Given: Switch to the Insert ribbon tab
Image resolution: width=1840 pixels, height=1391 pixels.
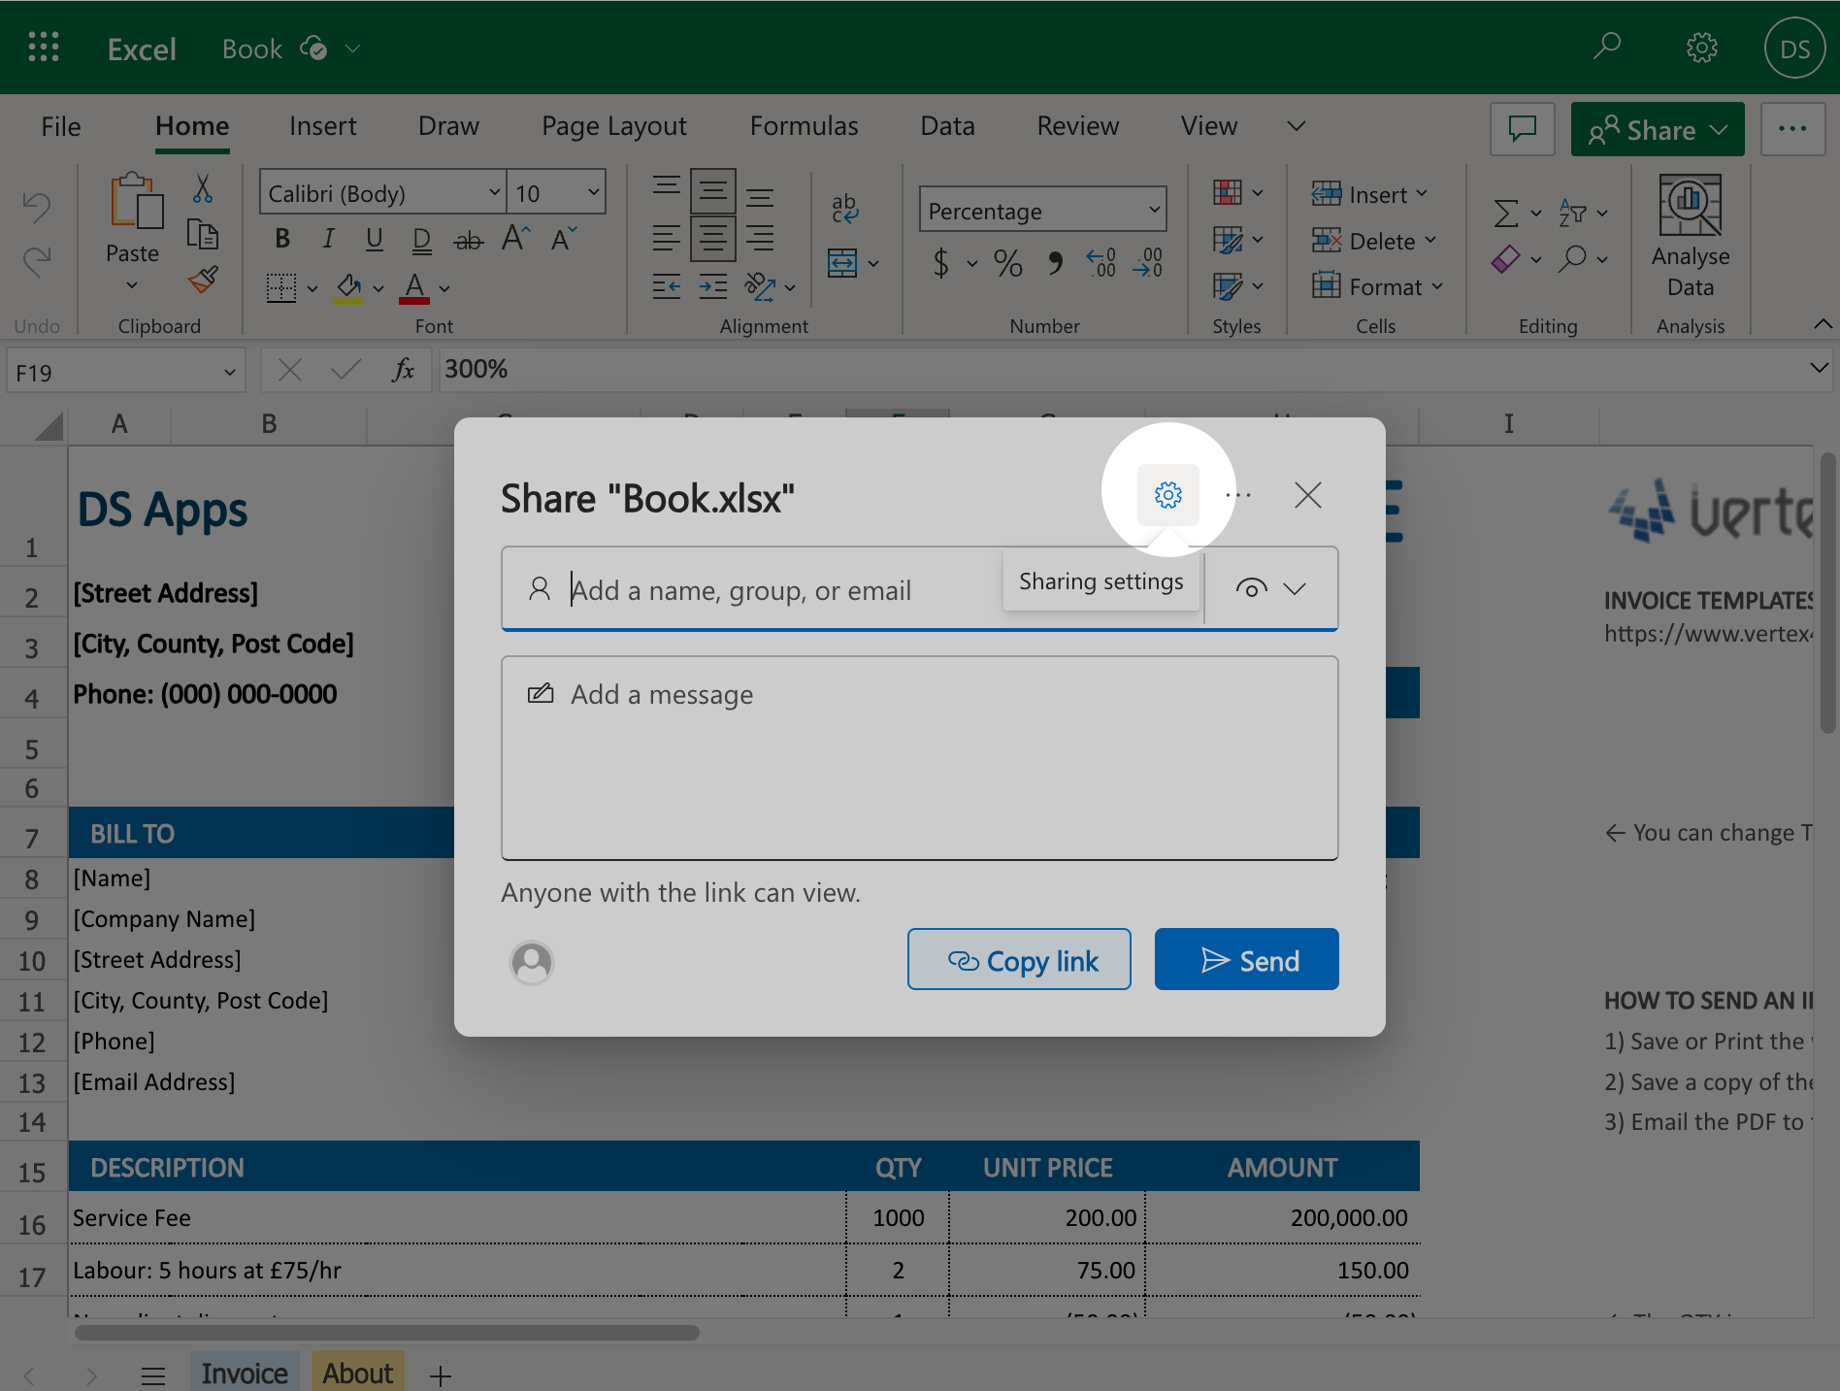Looking at the screenshot, I should point(322,126).
